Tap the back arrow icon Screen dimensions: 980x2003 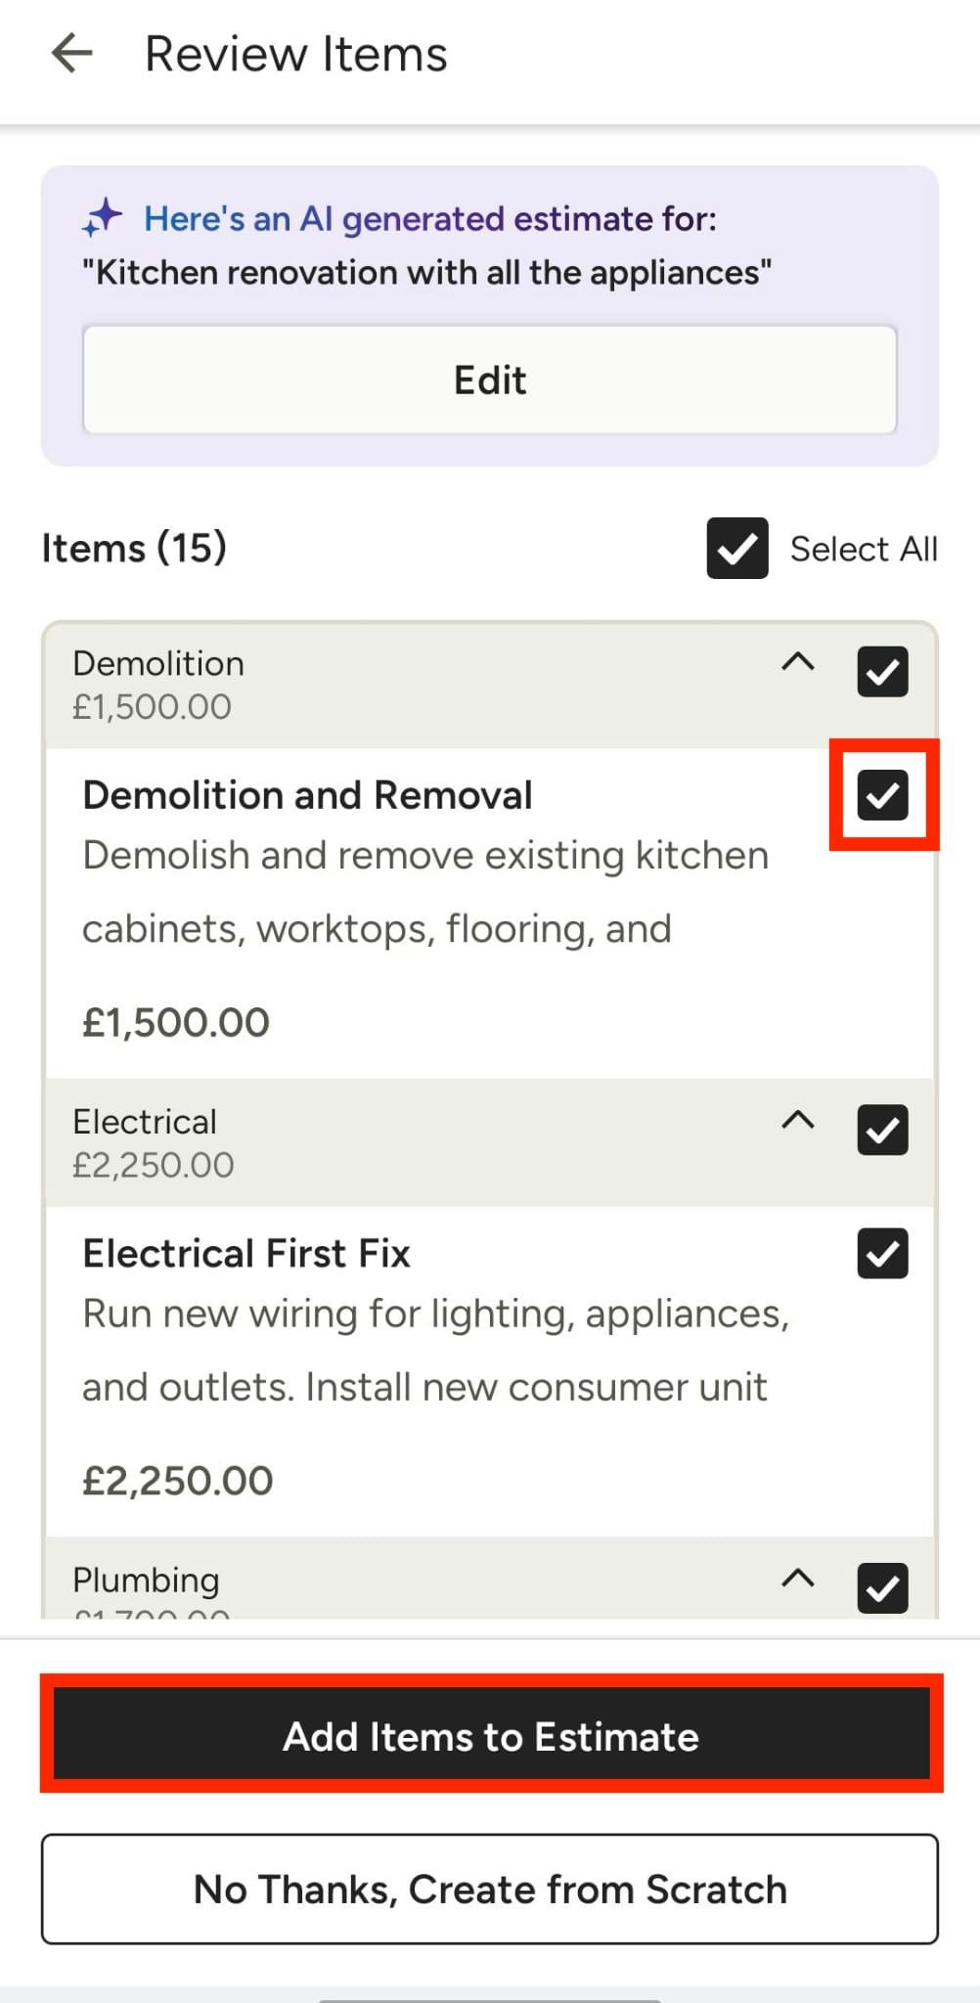coord(71,53)
